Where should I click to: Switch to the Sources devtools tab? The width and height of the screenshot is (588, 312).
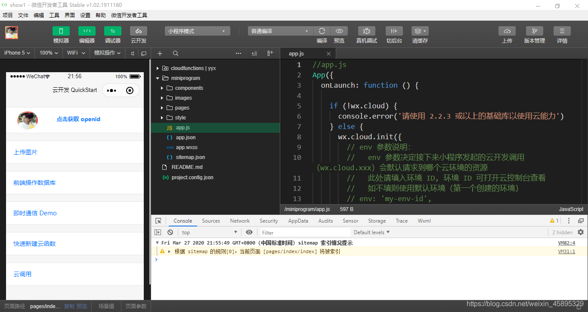click(211, 221)
